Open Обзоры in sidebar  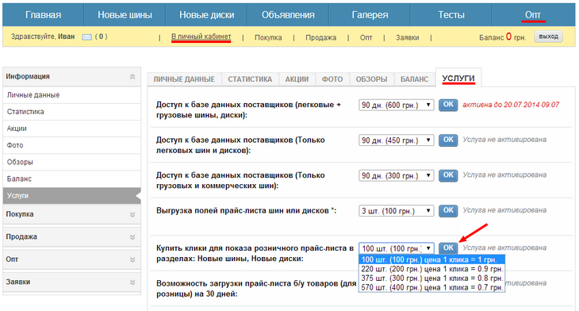(x=71, y=162)
